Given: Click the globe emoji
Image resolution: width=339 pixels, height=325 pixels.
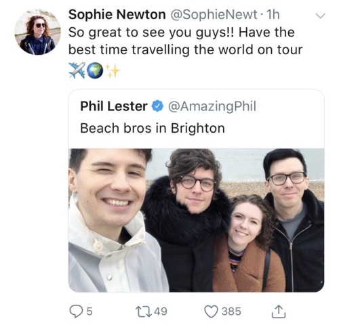Looking at the screenshot, I should 95,70.
